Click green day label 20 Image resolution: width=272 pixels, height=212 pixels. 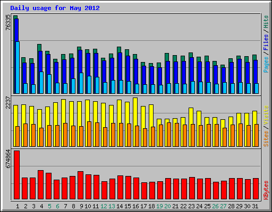167,206
